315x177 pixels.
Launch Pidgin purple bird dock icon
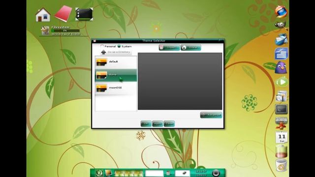pyautogui.click(x=281, y=67)
